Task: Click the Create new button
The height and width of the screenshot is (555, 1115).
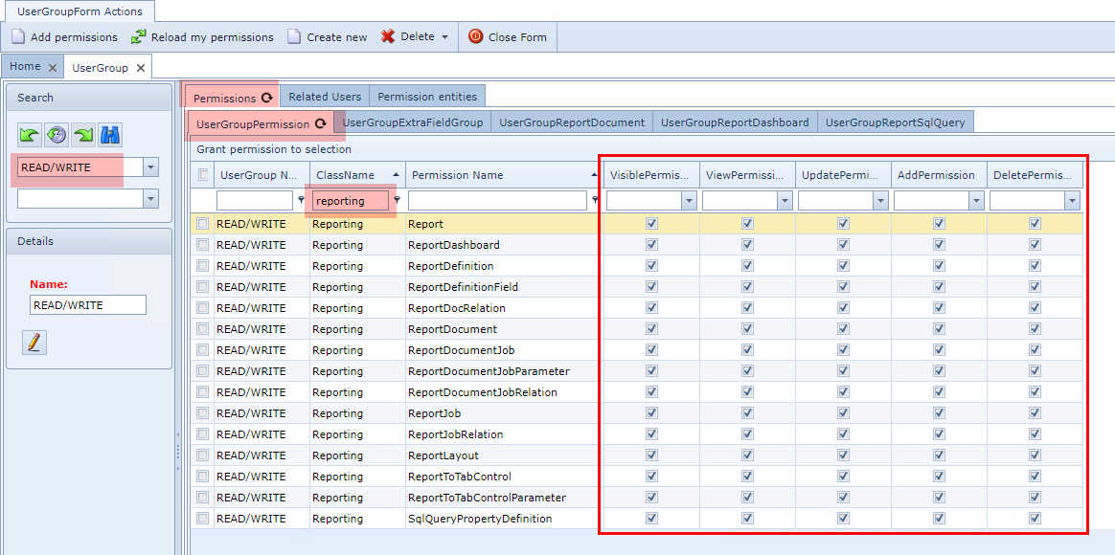Action: (x=328, y=36)
